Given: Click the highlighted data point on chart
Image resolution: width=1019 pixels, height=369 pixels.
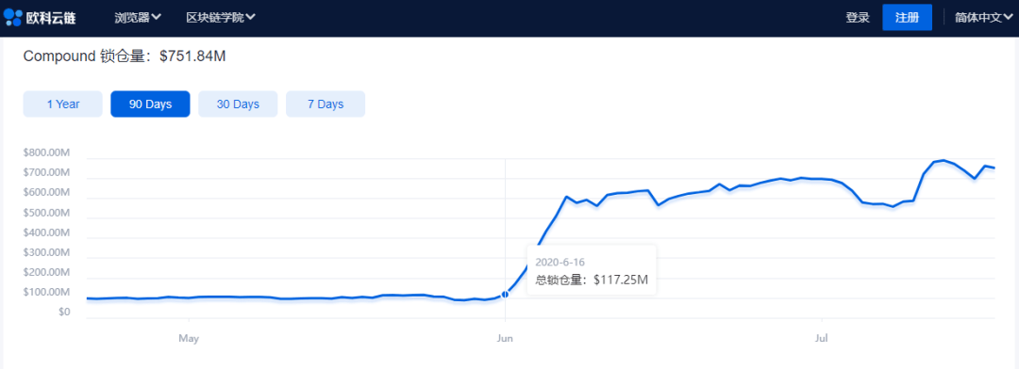Looking at the screenshot, I should (x=505, y=295).
